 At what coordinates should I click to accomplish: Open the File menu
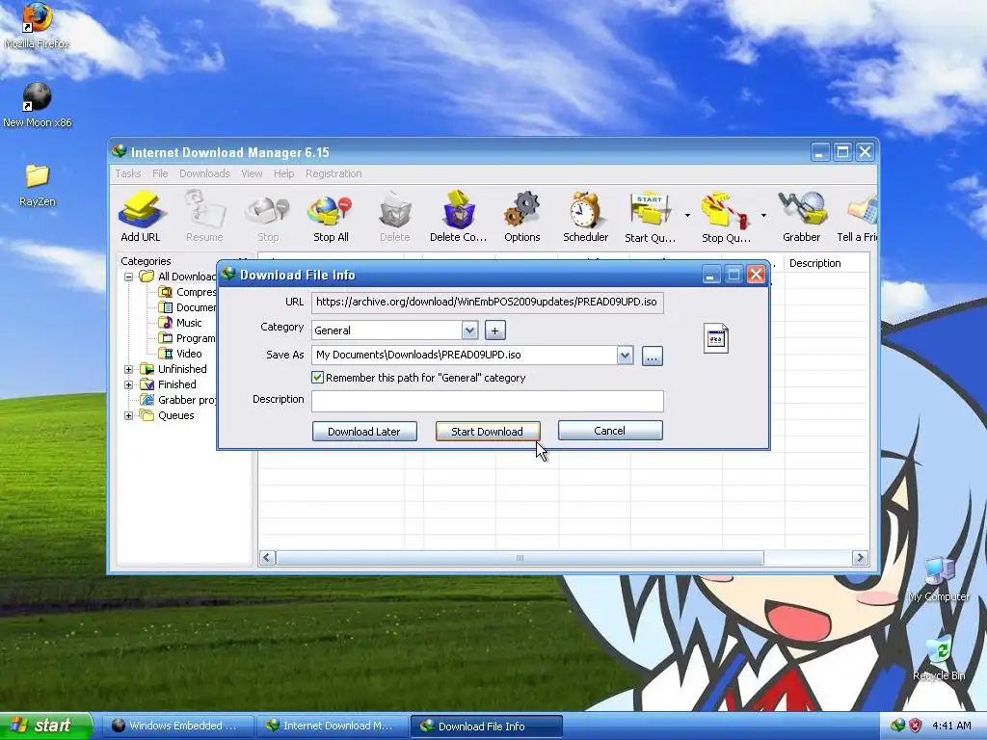pyautogui.click(x=160, y=173)
